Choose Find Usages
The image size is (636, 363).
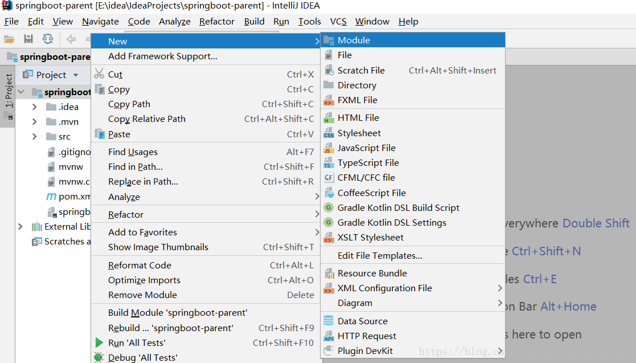click(x=206, y=152)
